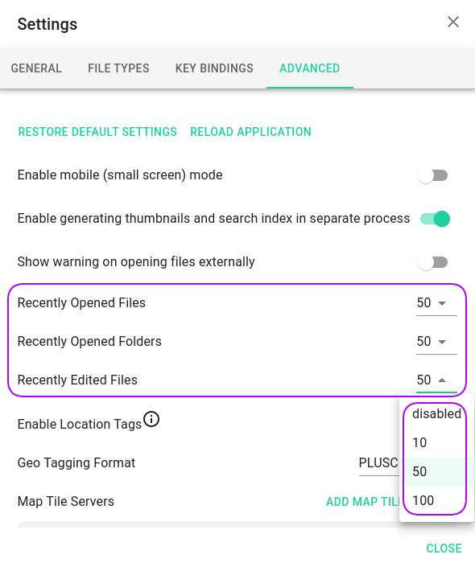Image resolution: width=475 pixels, height=567 pixels.
Task: Select the highlighted 50 option
Action: [436, 472]
